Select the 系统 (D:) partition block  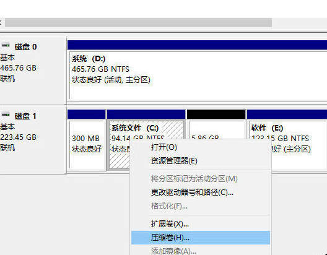coord(198,76)
